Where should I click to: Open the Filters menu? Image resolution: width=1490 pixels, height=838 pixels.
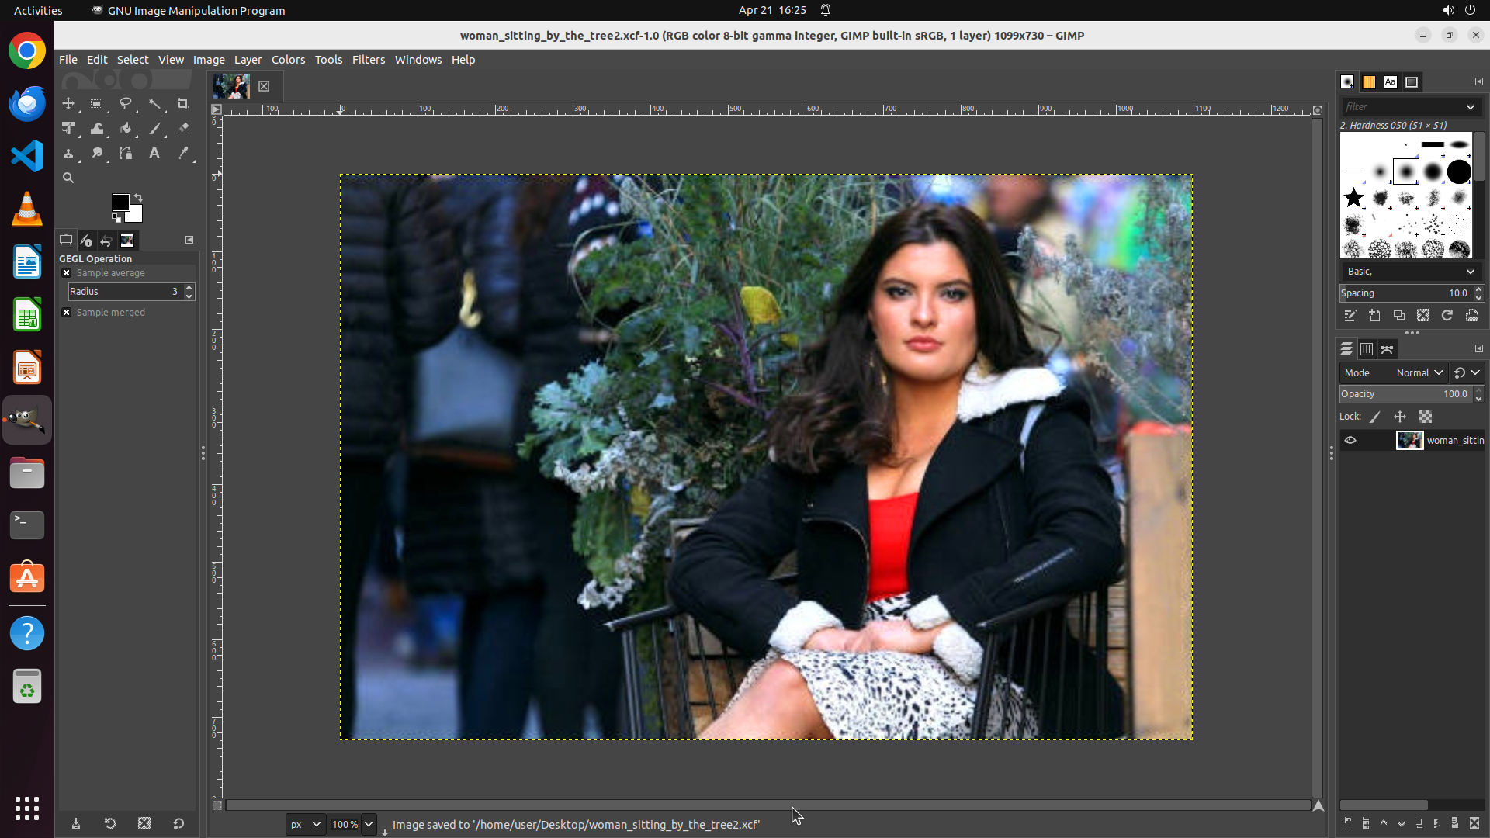[x=368, y=60]
